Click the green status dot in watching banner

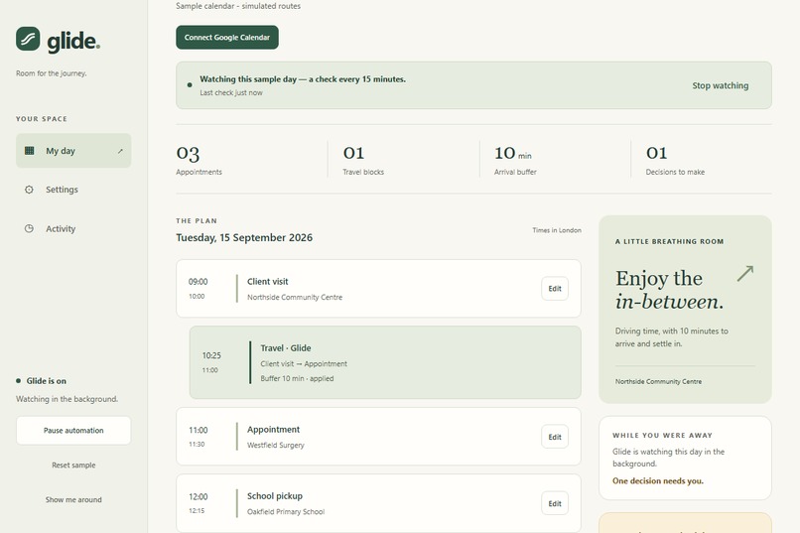[190, 85]
